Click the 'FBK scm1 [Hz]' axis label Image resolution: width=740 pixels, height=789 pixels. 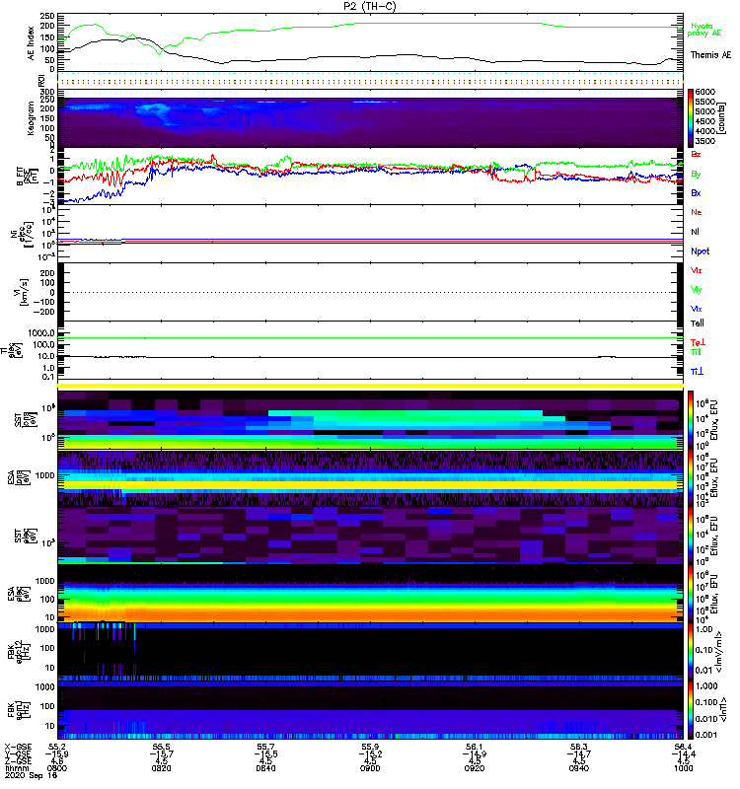point(19,708)
